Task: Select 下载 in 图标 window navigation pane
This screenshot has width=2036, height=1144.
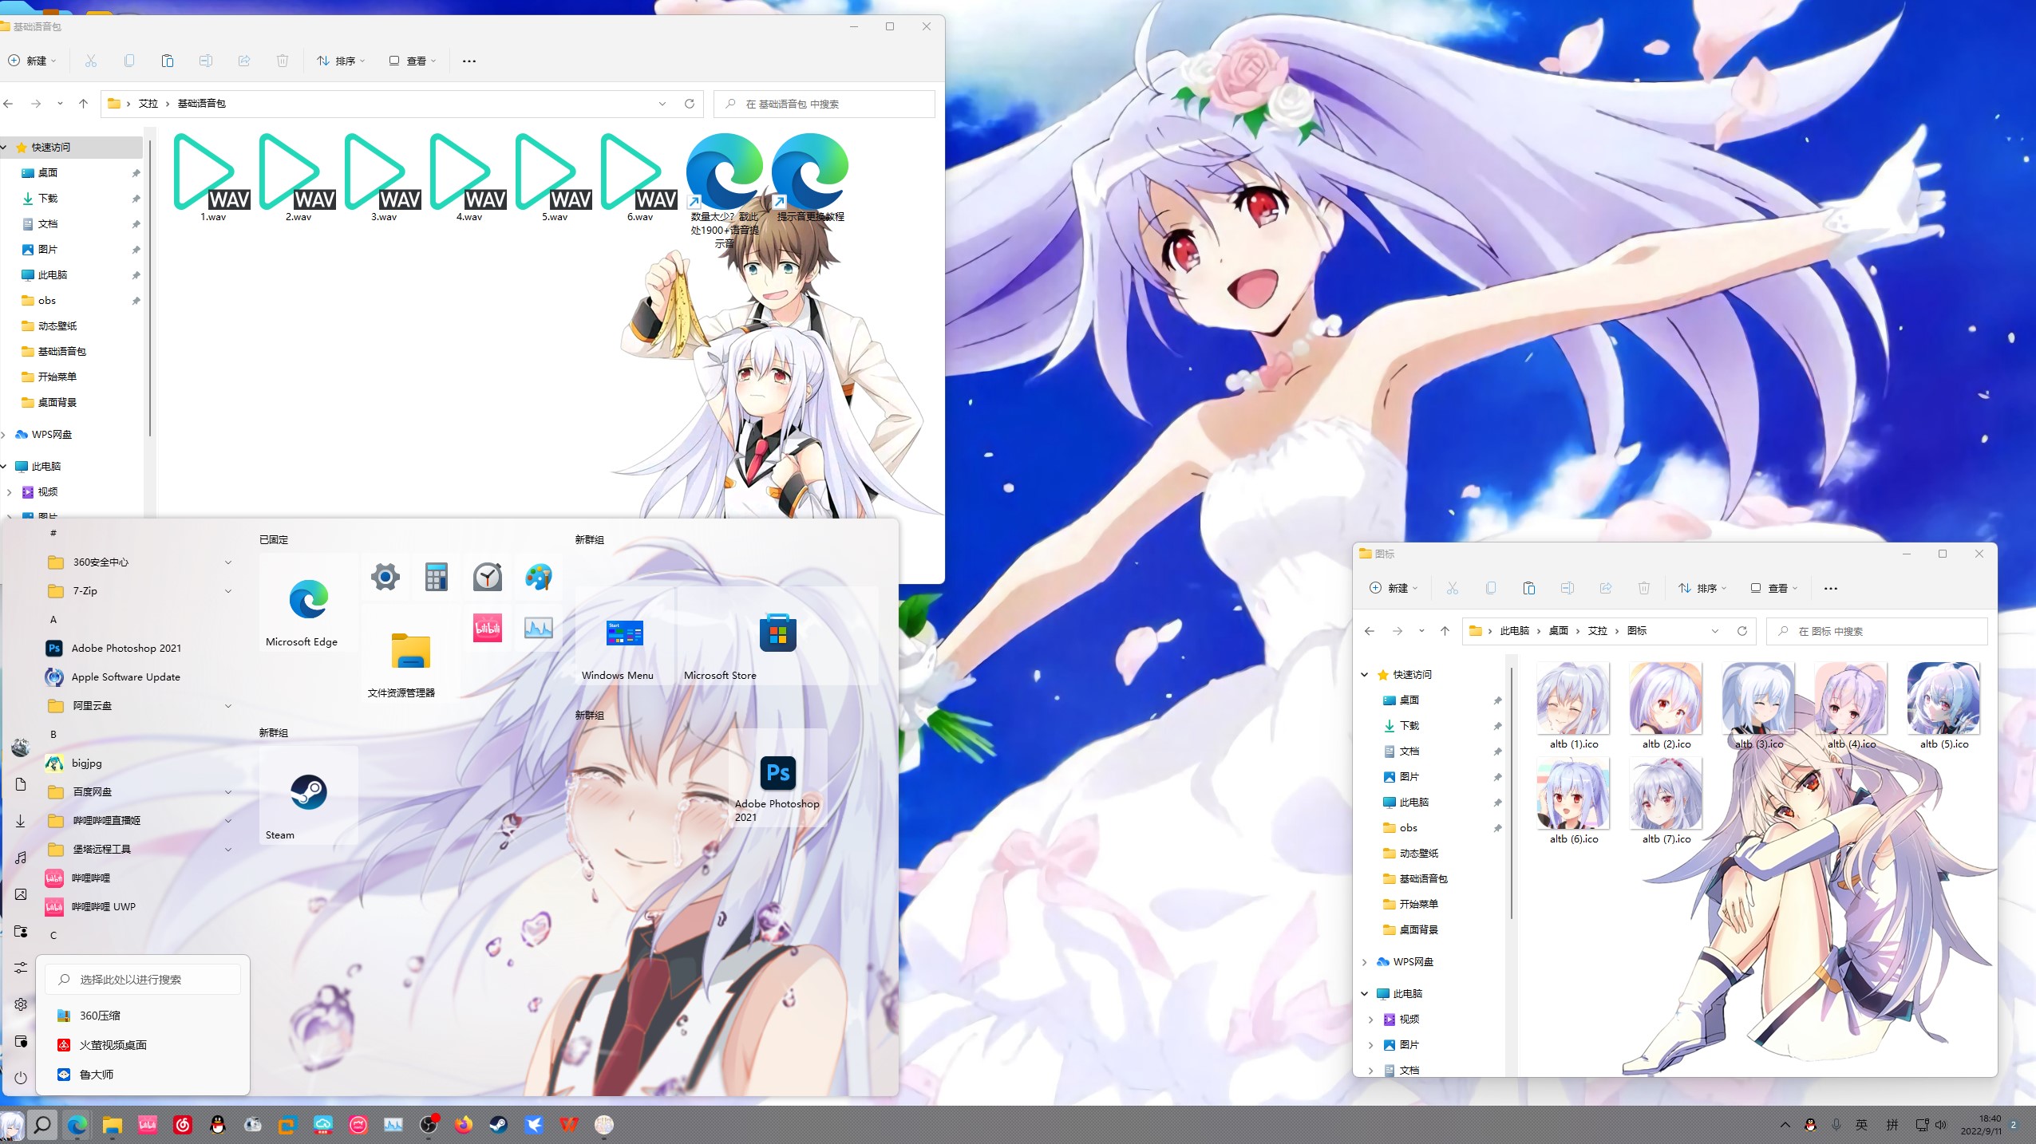Action: click(x=1409, y=726)
